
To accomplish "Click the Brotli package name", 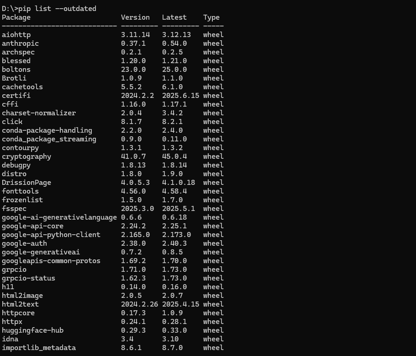I will pyautogui.click(x=14, y=78).
